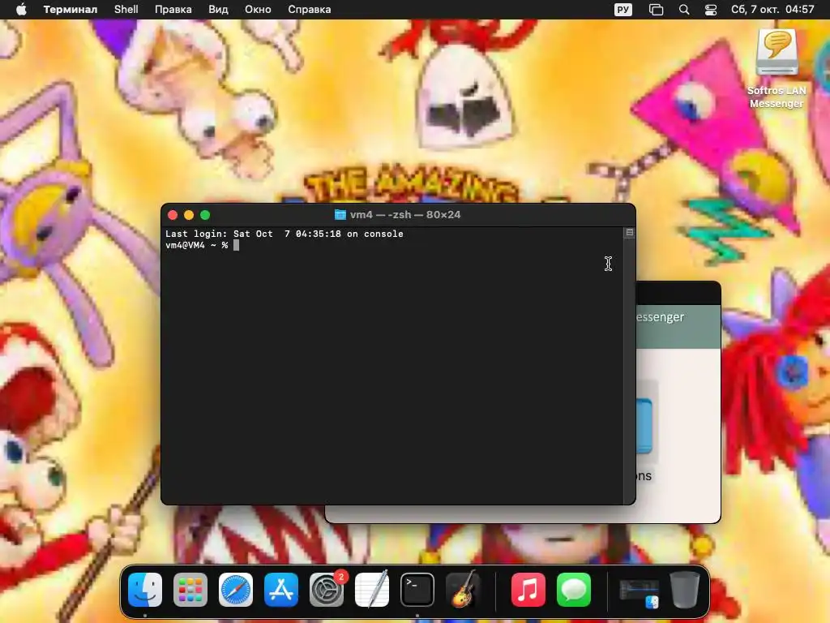The width and height of the screenshot is (830, 623).
Task: Switch the РУ keyboard input source
Action: [x=623, y=10]
